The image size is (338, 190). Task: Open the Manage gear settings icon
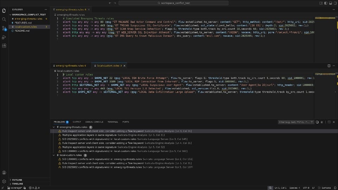pyautogui.click(x=4, y=181)
